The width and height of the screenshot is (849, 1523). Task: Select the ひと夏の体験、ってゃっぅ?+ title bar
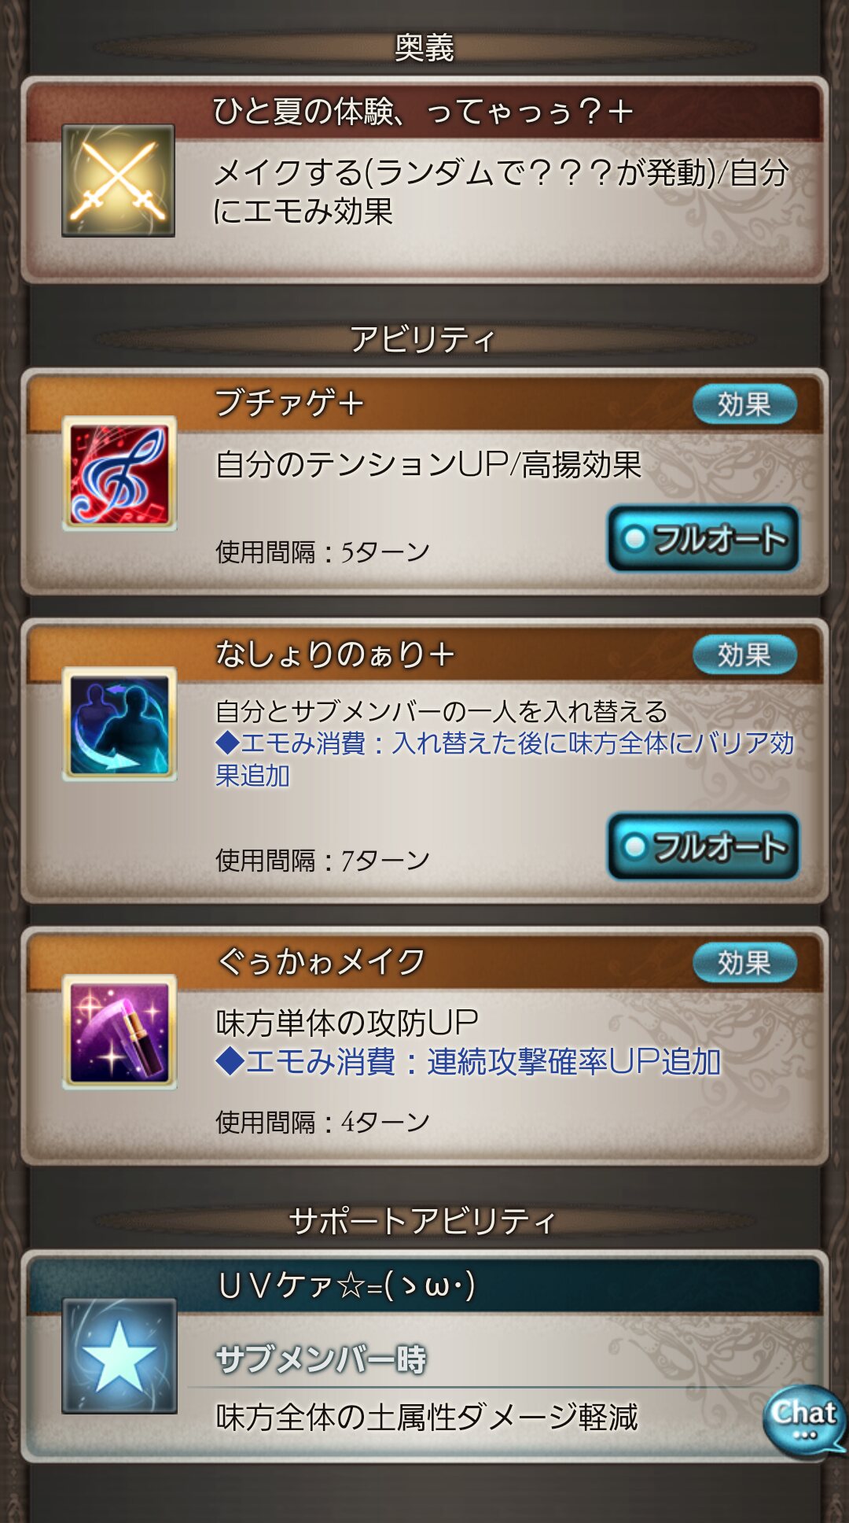424,112
